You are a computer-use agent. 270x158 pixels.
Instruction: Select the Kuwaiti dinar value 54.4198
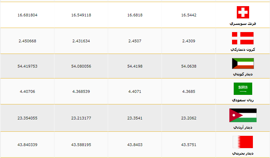(135, 66)
